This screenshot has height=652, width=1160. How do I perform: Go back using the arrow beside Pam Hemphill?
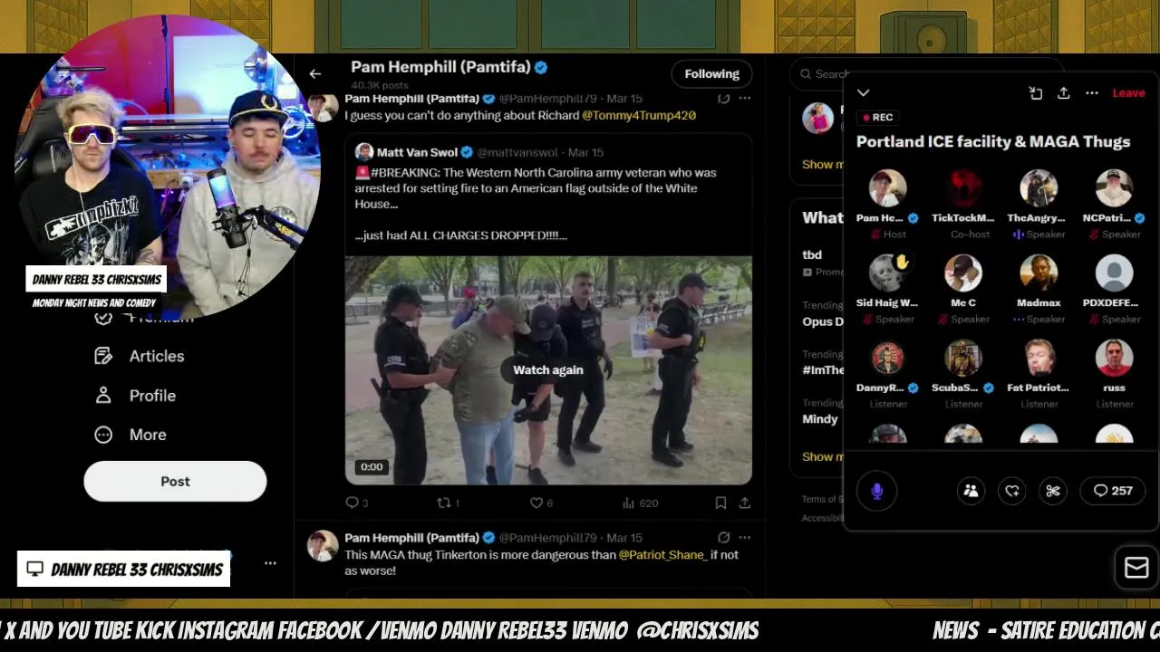click(314, 74)
